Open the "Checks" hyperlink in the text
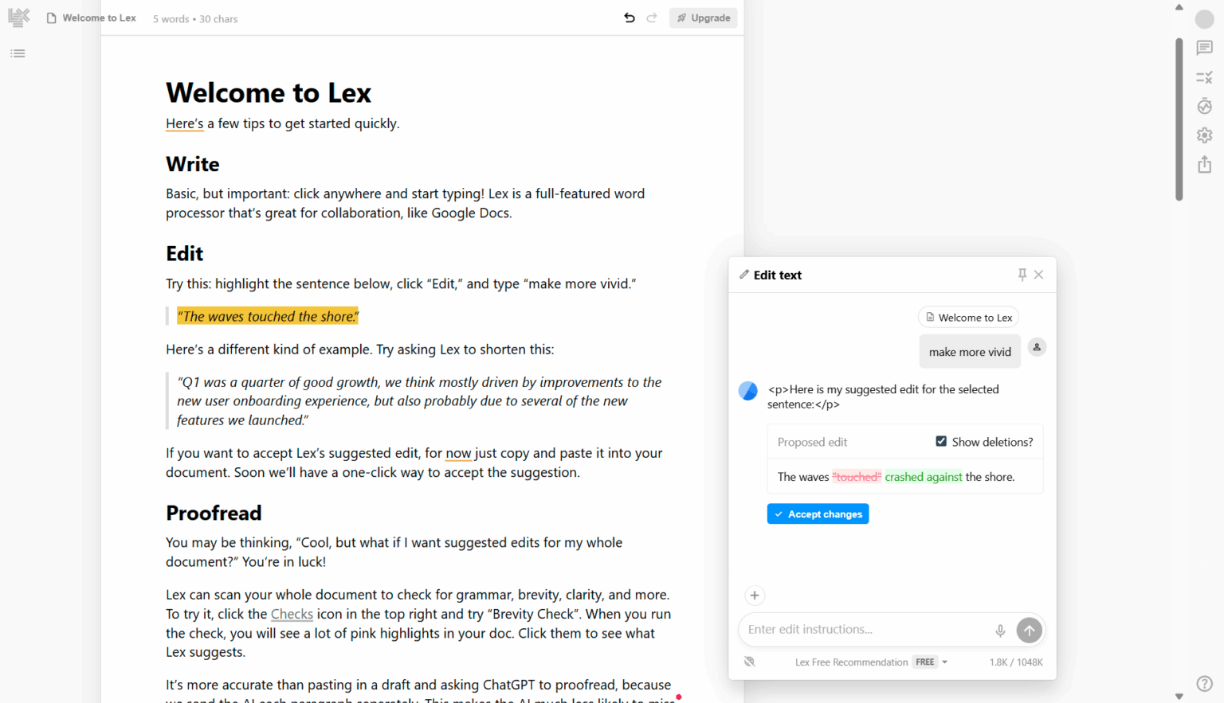1224x703 pixels. pos(292,614)
